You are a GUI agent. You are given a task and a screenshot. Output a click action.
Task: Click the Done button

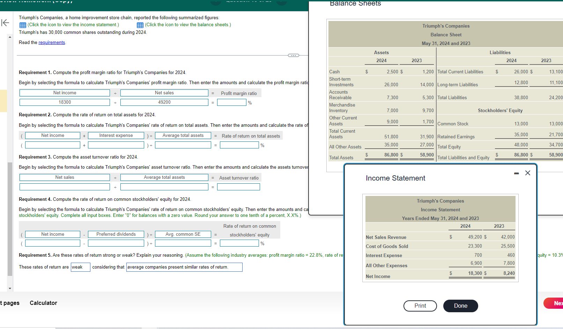(461, 306)
